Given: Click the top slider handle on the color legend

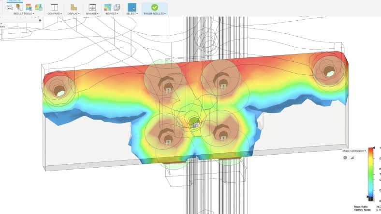Looking at the screenshot, I should click(x=373, y=147).
